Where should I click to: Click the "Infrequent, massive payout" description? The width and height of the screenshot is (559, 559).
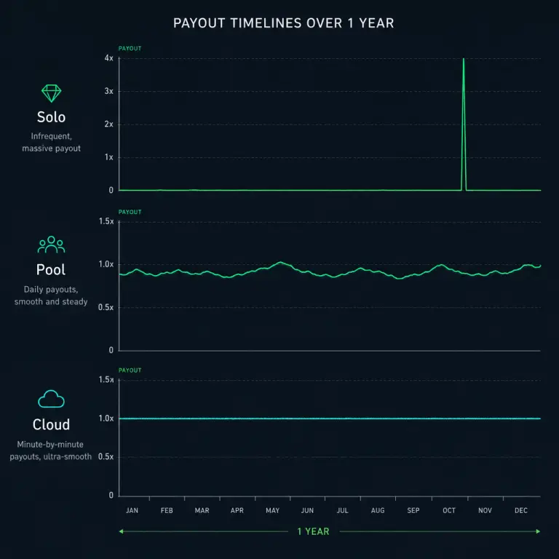pos(52,142)
